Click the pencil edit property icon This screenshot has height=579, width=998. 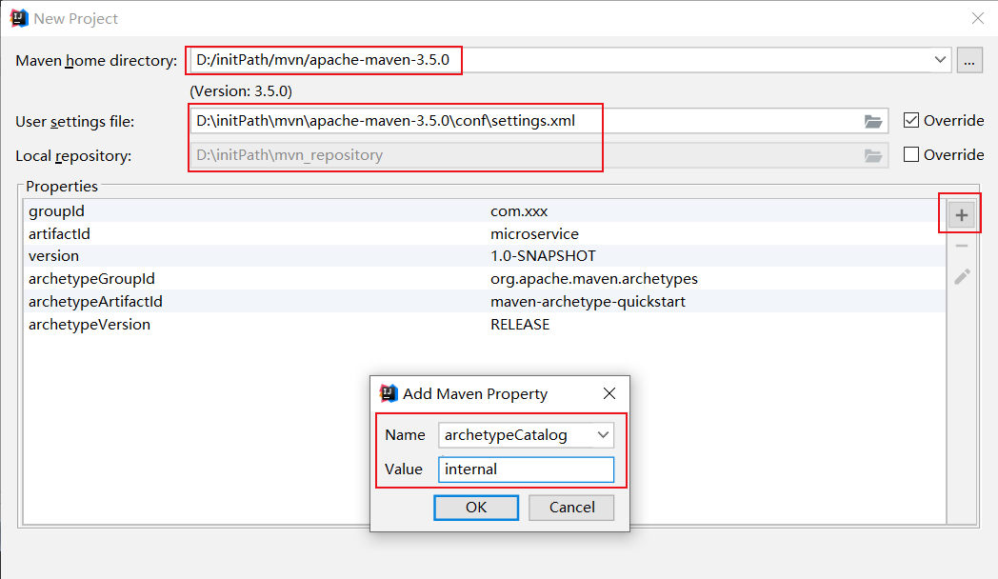tap(962, 276)
